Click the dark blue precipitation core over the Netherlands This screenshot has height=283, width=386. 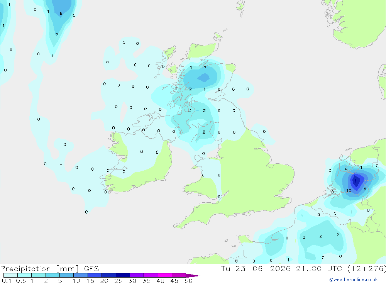tap(356, 181)
